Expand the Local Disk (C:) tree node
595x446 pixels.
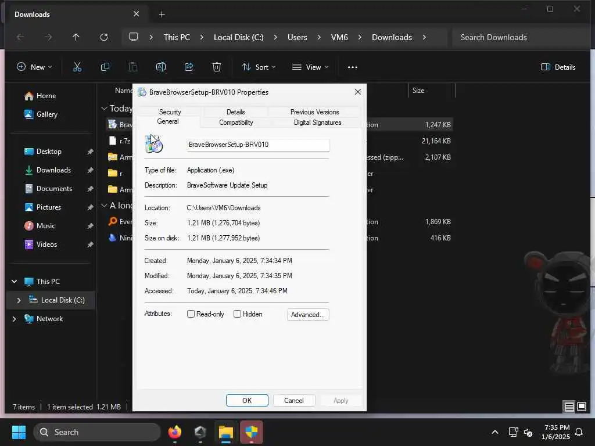pos(19,300)
